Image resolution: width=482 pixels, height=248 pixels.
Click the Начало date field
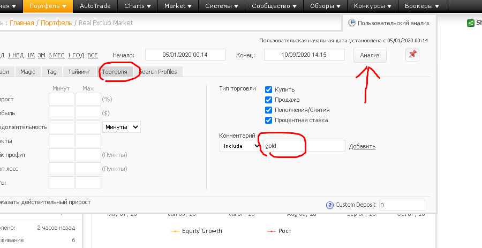tap(185, 55)
